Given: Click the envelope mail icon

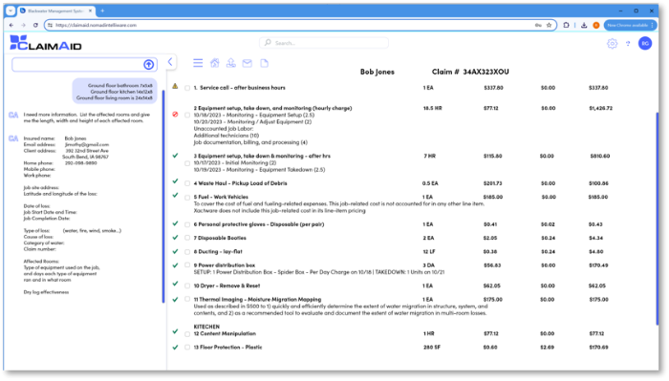Looking at the screenshot, I should click(247, 63).
